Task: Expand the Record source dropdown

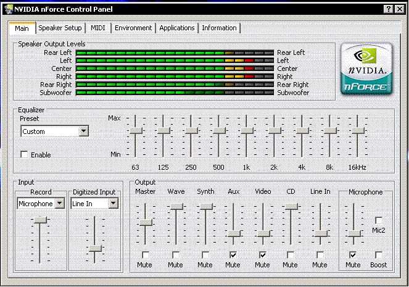Action: click(59, 204)
